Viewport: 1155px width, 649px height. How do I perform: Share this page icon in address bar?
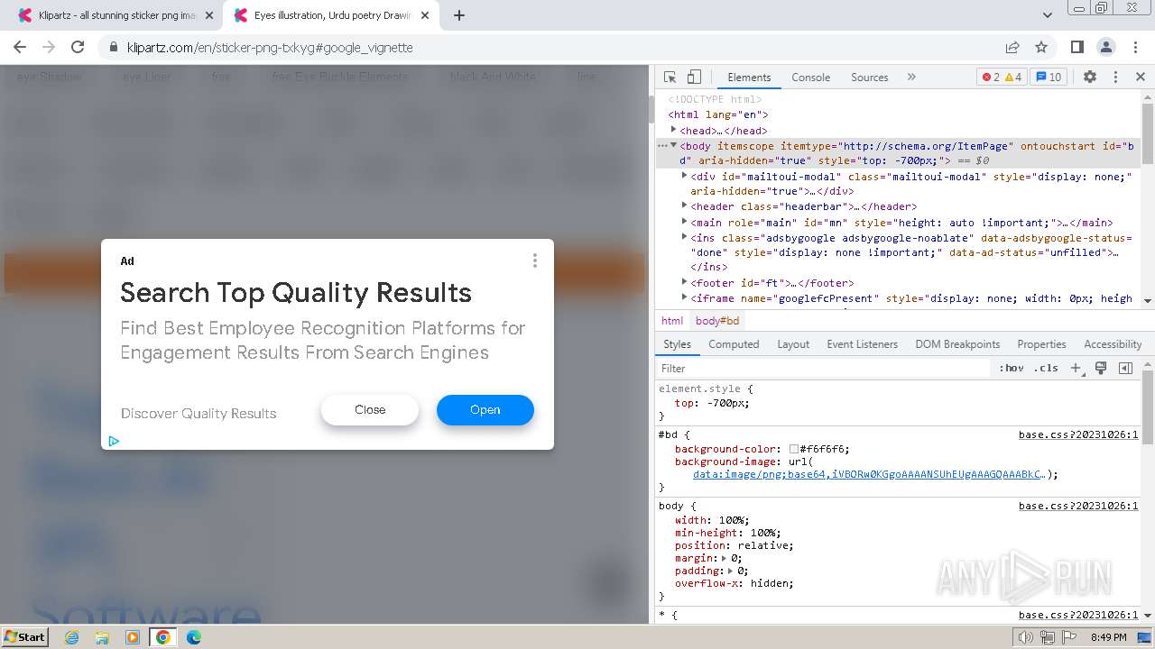pyautogui.click(x=1012, y=47)
